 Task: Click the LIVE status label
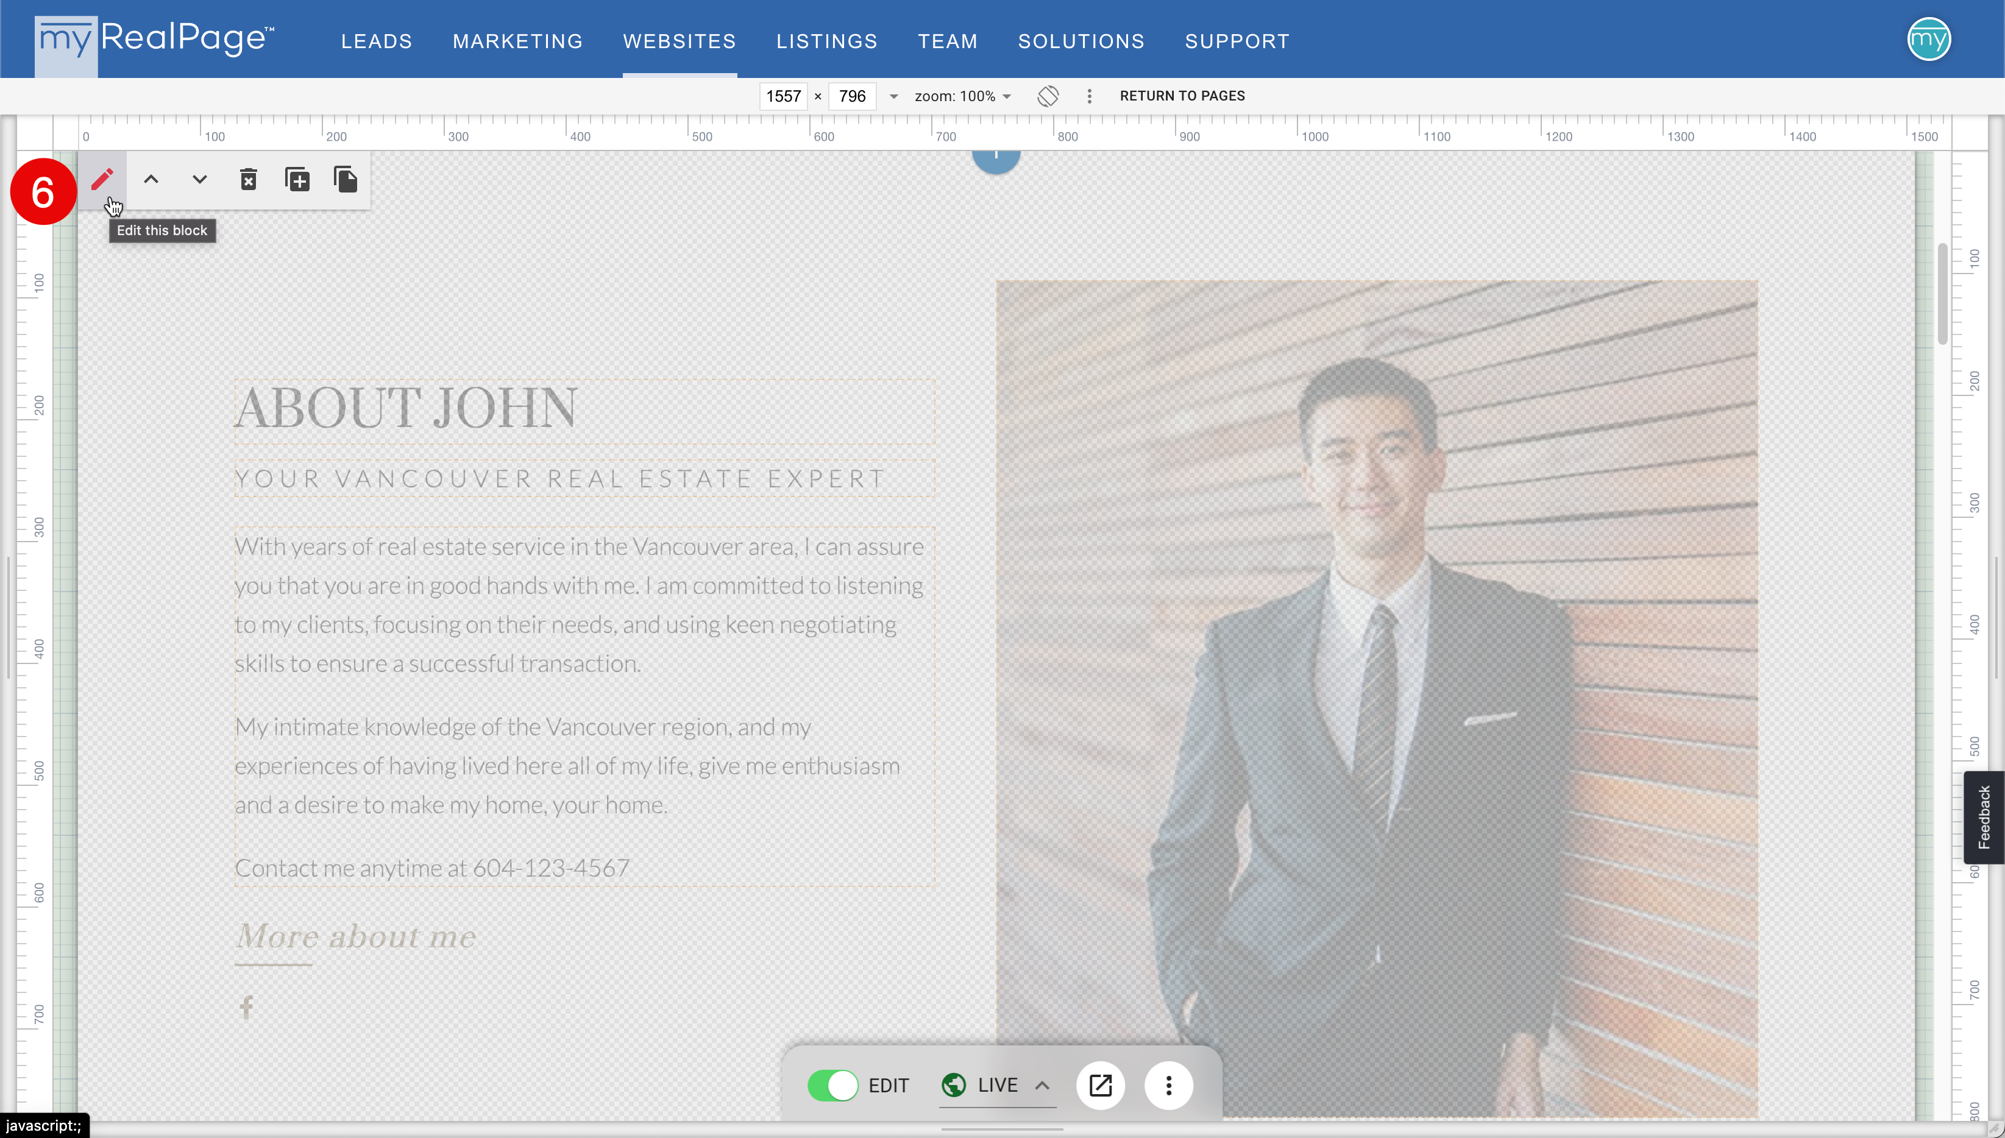pos(998,1085)
